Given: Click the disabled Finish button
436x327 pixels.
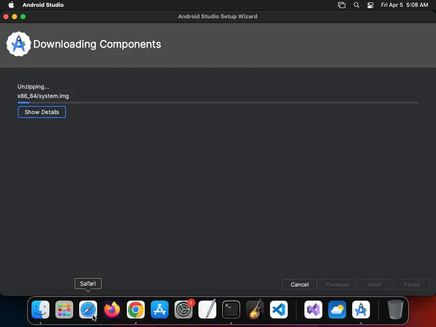Looking at the screenshot, I should (x=412, y=284).
